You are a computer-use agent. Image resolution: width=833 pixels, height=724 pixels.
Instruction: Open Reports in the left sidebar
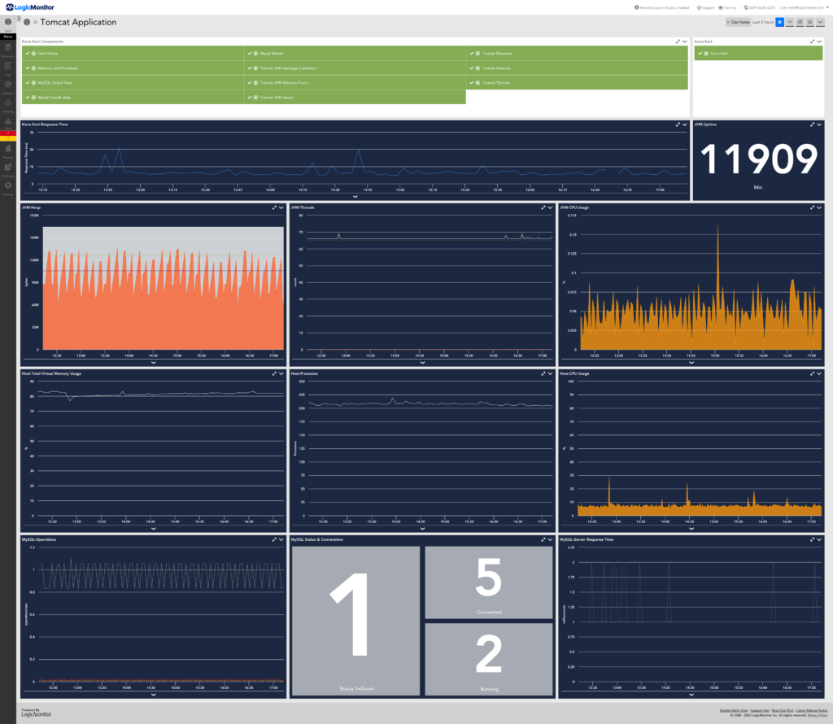(8, 150)
